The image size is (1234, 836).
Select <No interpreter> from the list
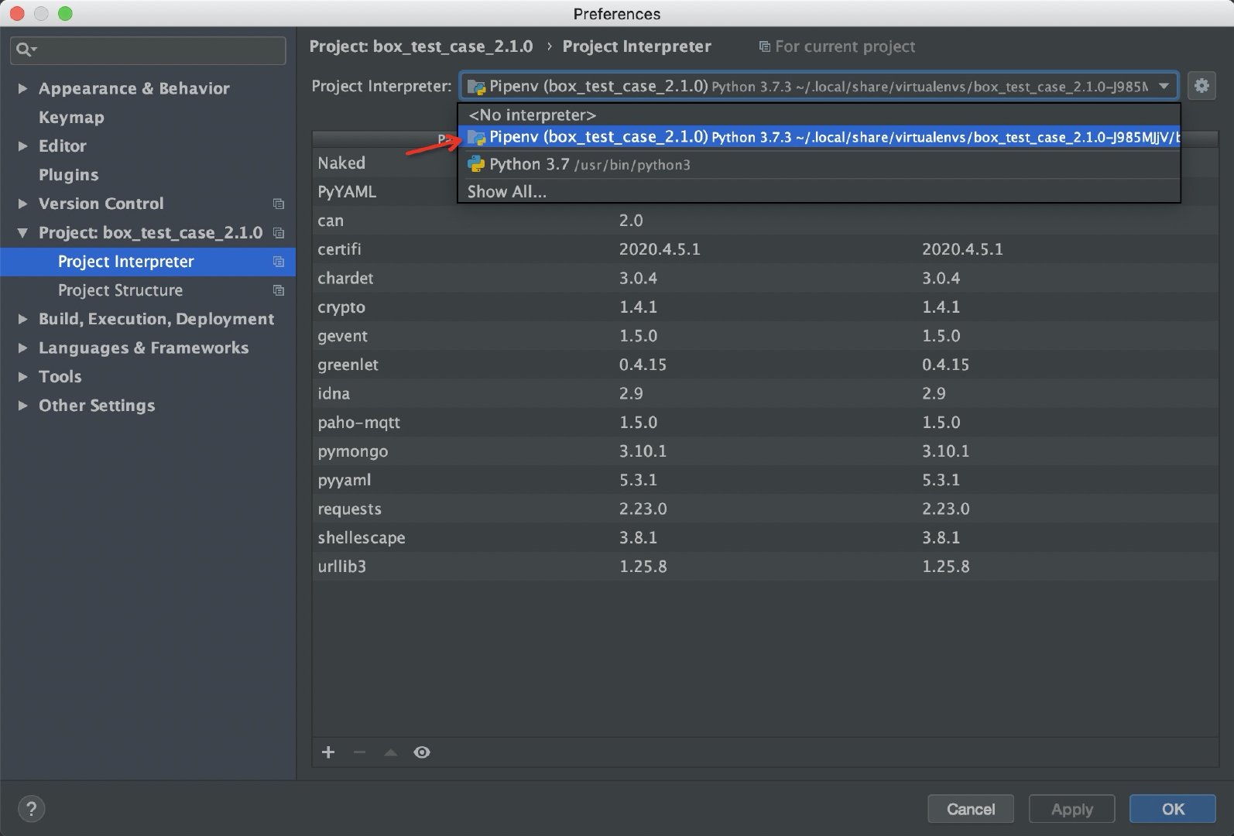532,115
